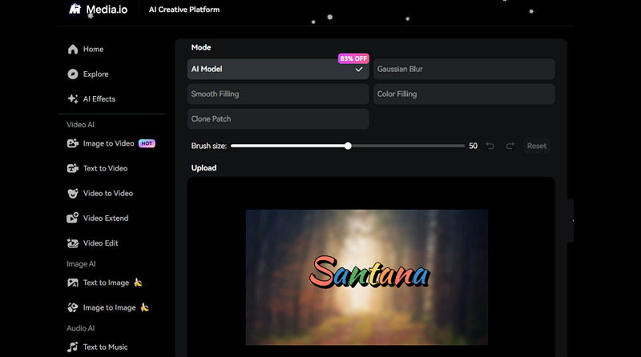Viewport: 641px width, 357px height.
Task: Click the Explore compass icon
Action: tap(73, 74)
